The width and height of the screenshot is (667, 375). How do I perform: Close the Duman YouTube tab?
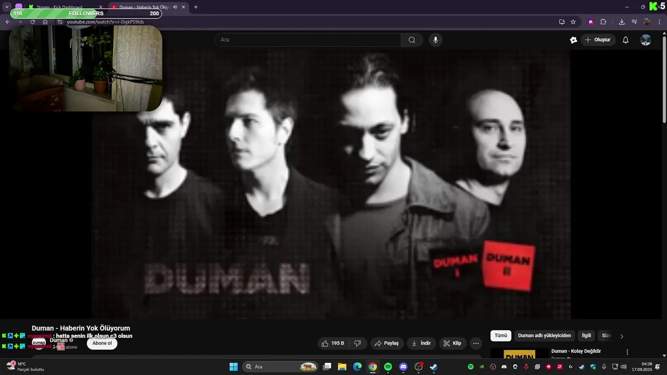[183, 7]
